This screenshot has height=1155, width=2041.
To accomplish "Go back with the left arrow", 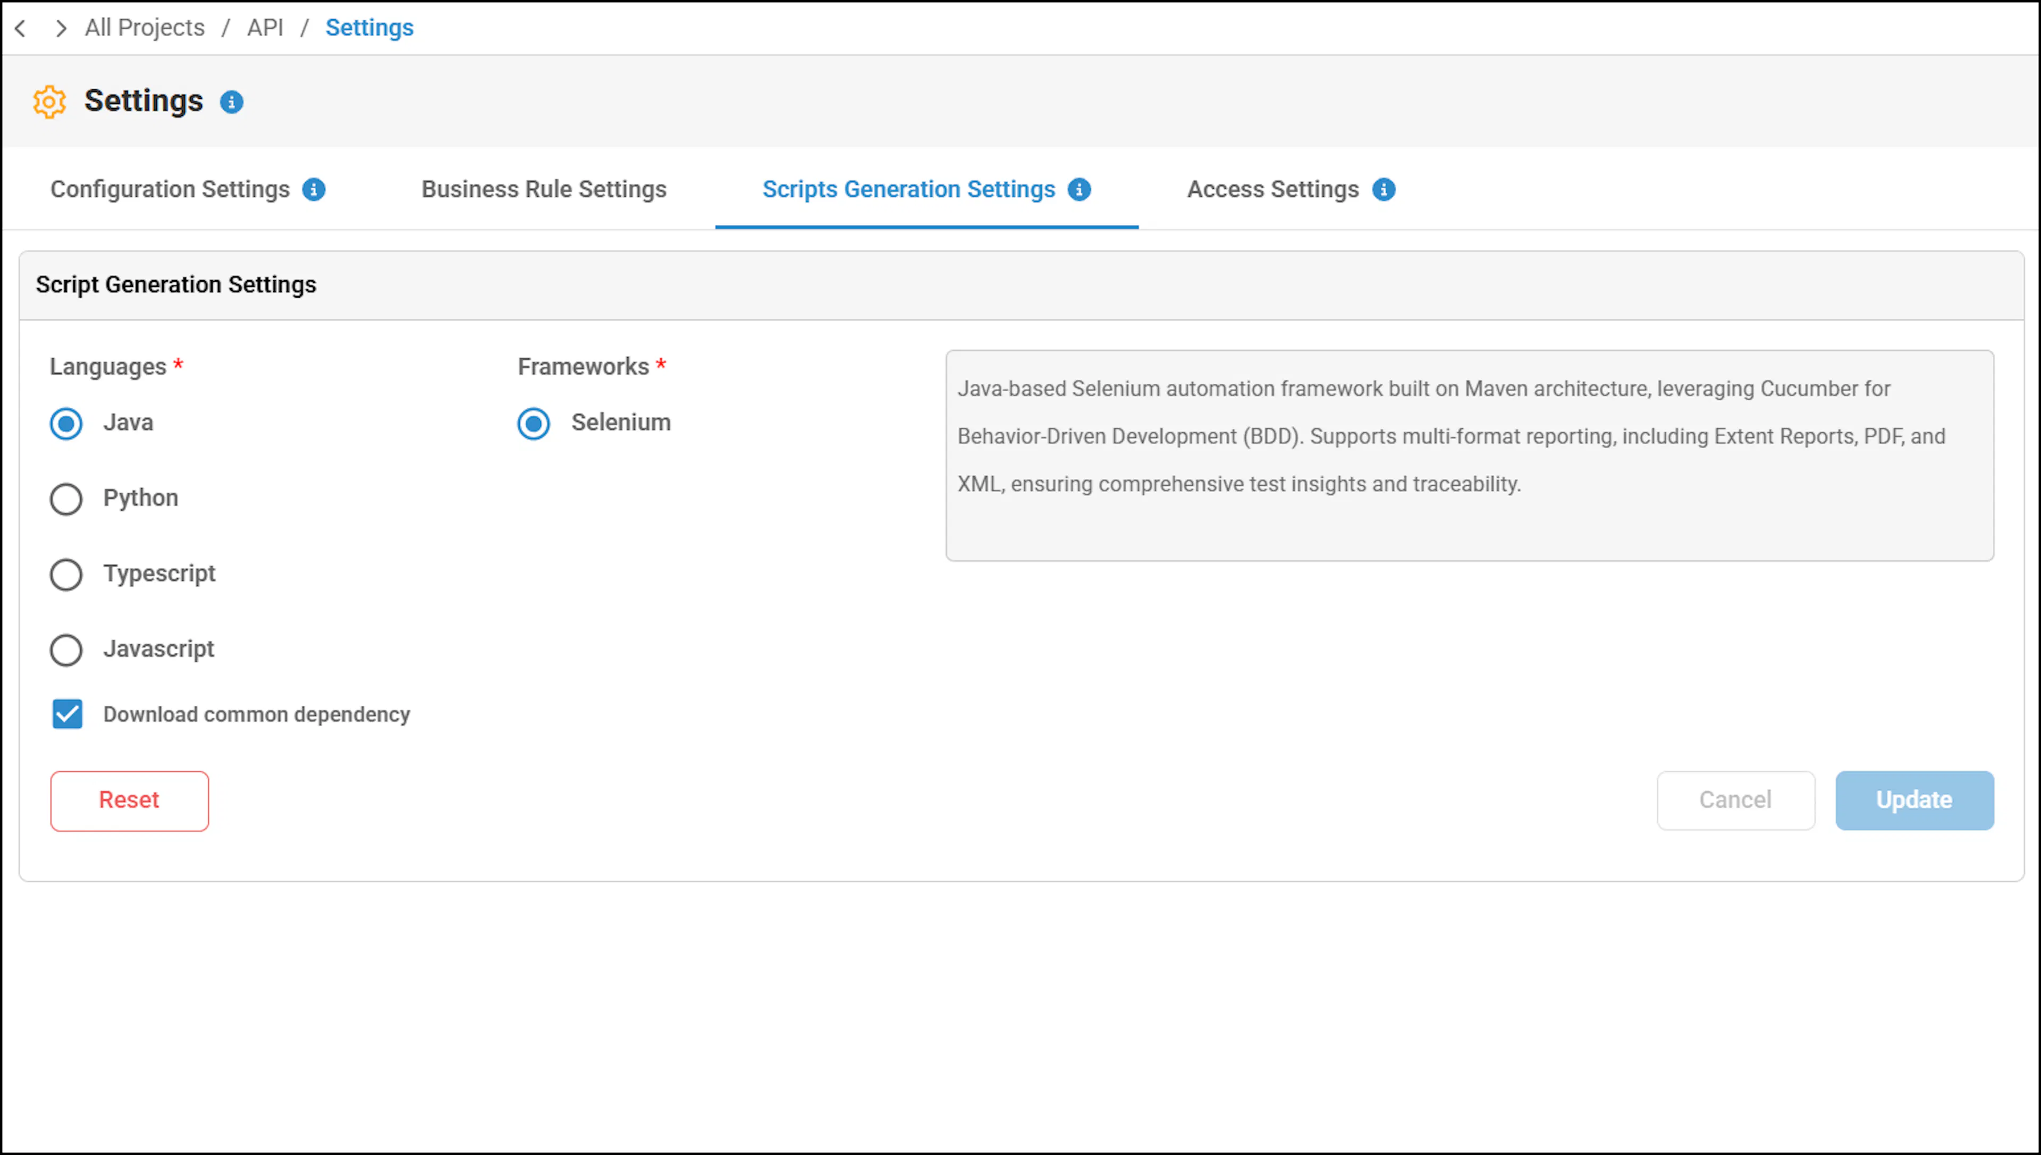I will 21,29.
